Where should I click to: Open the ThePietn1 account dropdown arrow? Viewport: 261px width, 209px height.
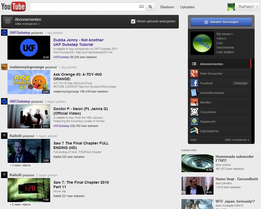tap(257, 7)
